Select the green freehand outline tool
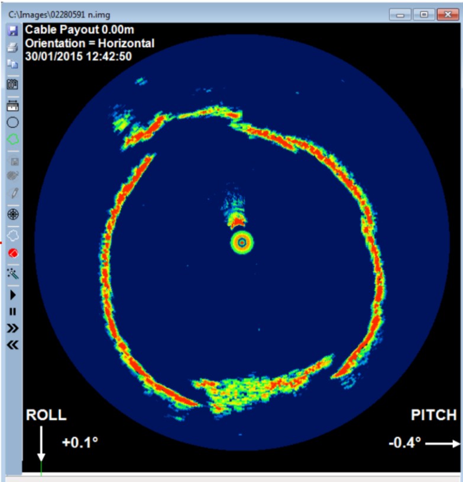463x482 pixels. (x=13, y=139)
